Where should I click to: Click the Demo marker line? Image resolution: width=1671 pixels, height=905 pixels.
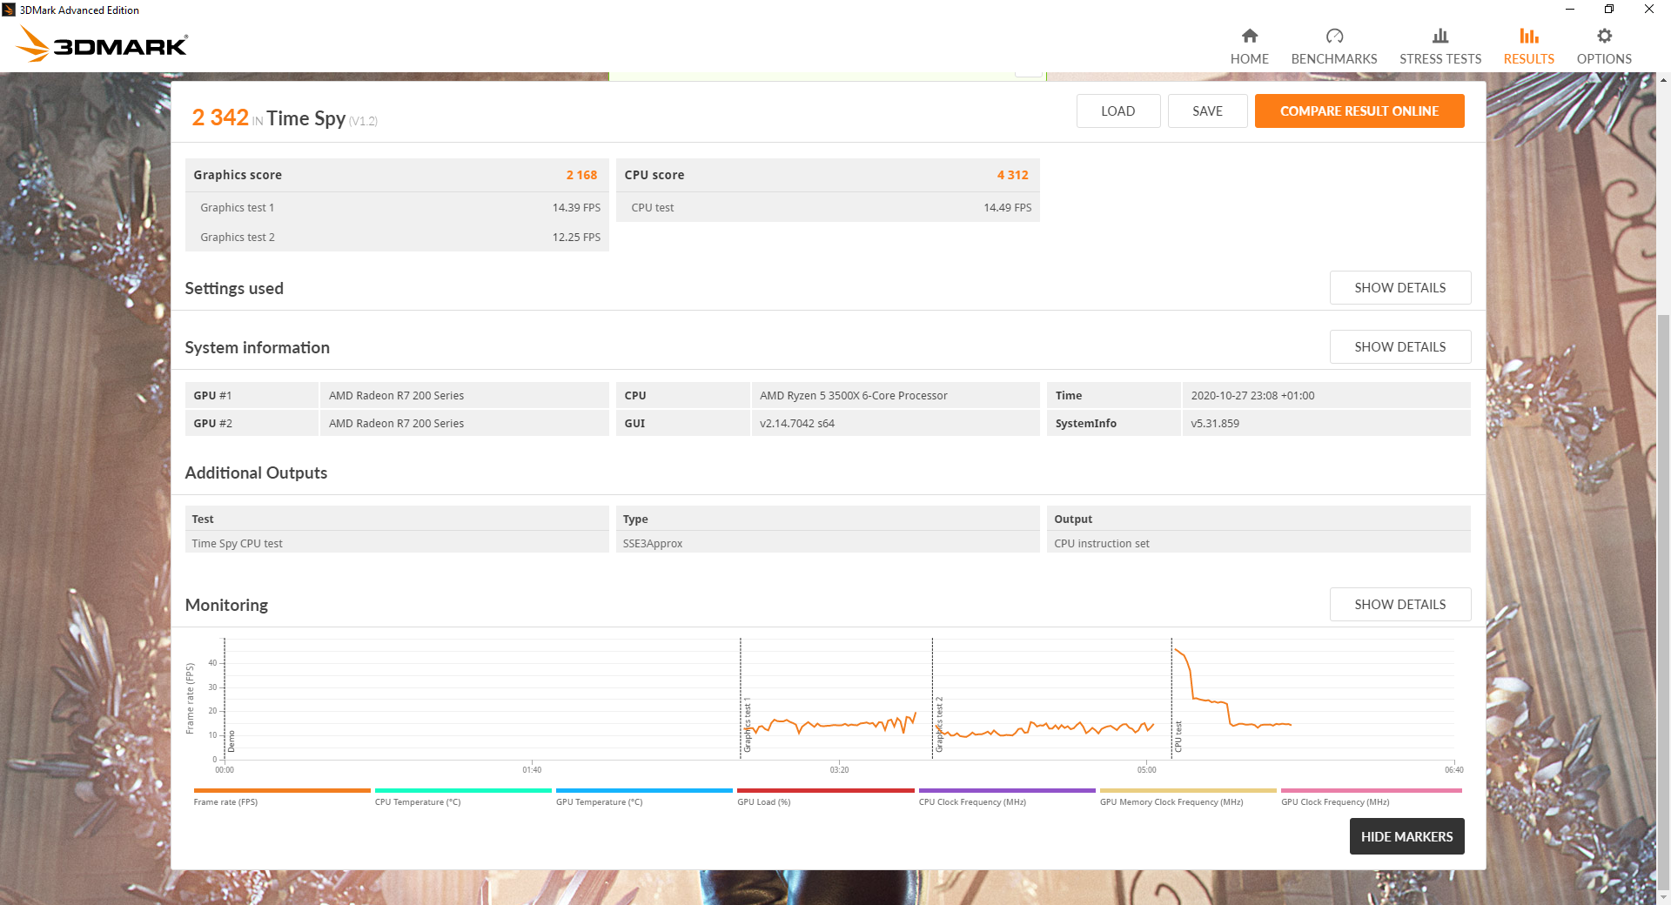pos(225,699)
